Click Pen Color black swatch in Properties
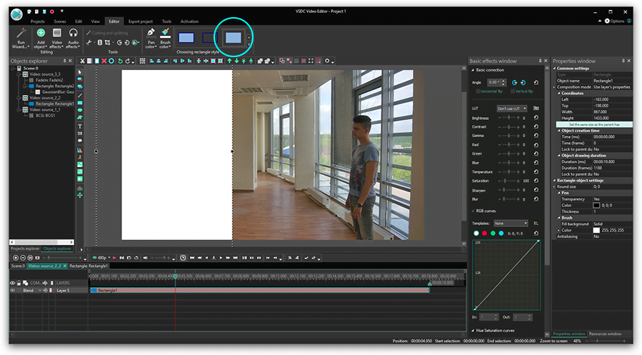 click(x=596, y=205)
